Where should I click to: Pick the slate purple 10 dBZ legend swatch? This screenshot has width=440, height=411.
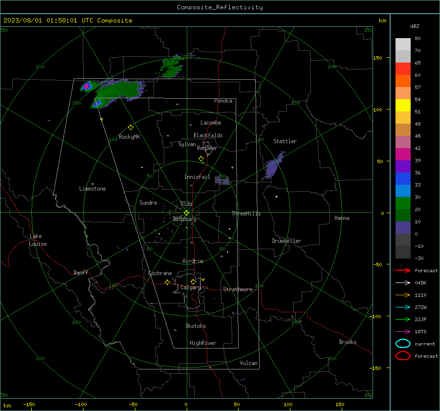pyautogui.click(x=403, y=227)
